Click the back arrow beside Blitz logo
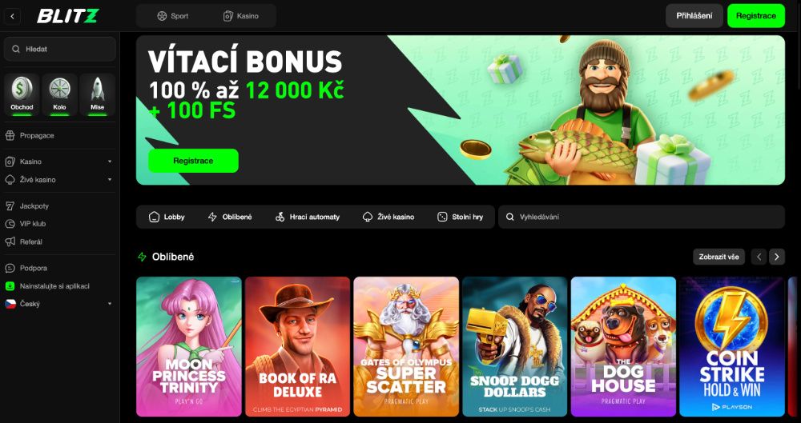801x423 pixels. click(x=12, y=16)
